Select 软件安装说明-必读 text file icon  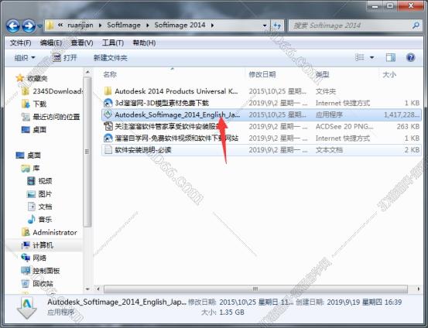108,149
